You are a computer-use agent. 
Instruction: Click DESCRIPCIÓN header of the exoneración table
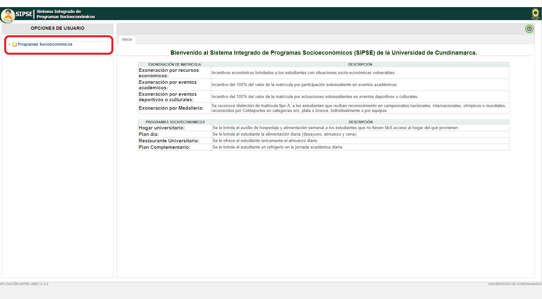click(x=360, y=64)
